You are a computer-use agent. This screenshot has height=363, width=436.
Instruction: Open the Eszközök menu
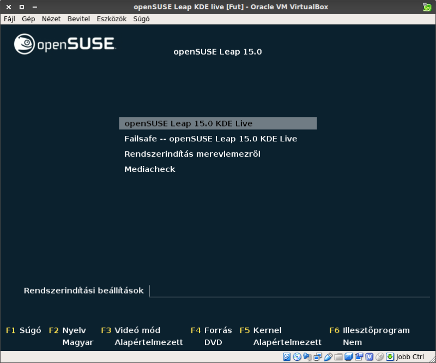112,19
